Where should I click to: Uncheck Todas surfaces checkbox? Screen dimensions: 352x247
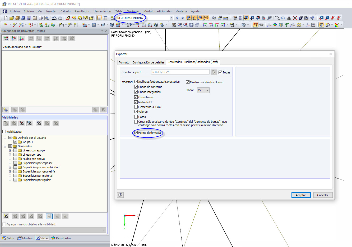[x=220, y=72]
